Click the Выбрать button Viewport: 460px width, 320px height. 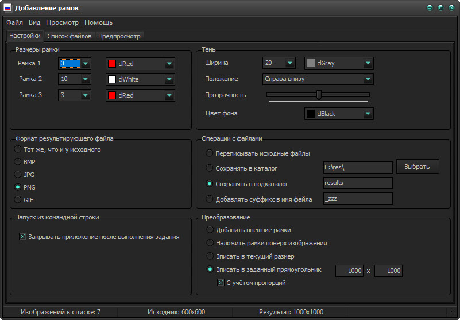[418, 167]
